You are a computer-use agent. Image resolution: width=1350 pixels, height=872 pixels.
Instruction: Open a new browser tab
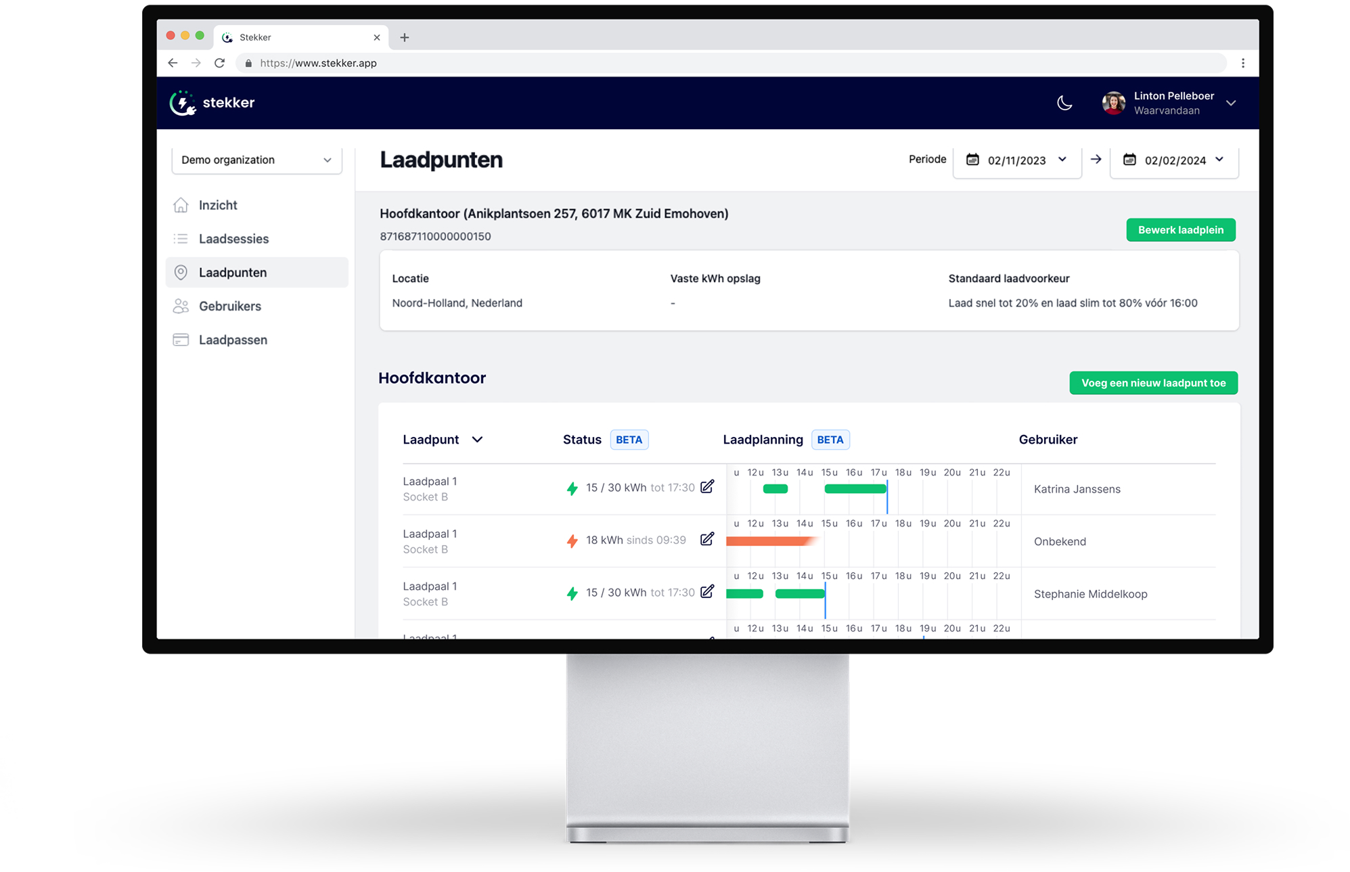click(x=405, y=37)
